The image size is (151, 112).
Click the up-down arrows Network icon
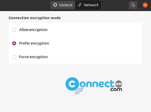point(80,5)
